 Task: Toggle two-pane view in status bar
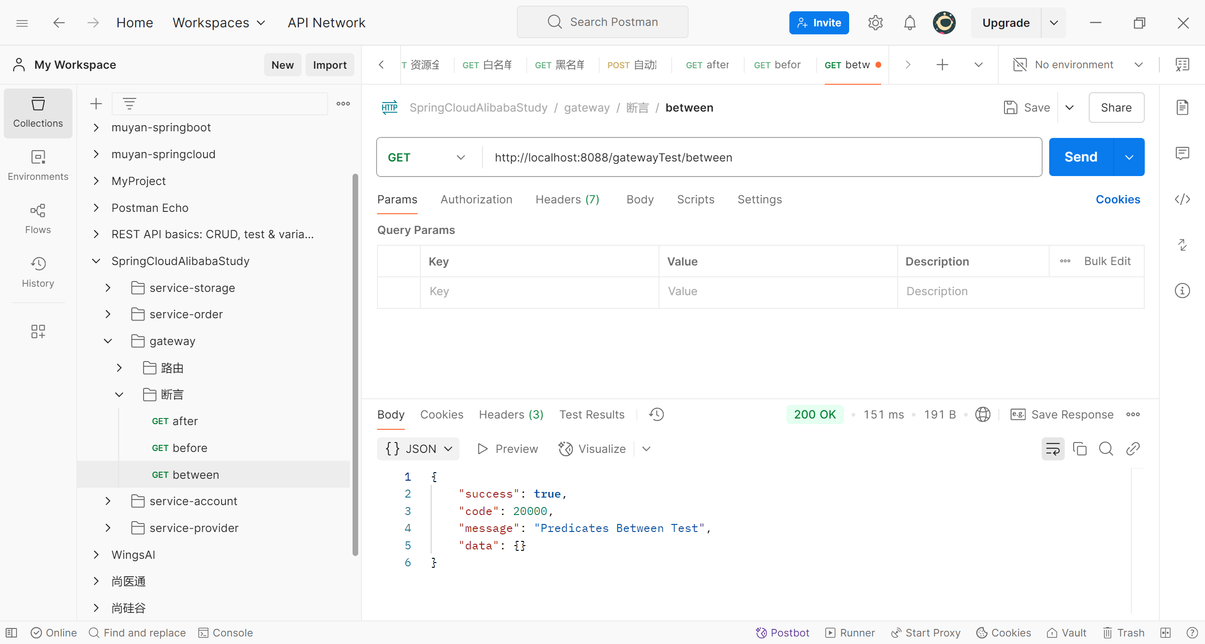(1165, 633)
